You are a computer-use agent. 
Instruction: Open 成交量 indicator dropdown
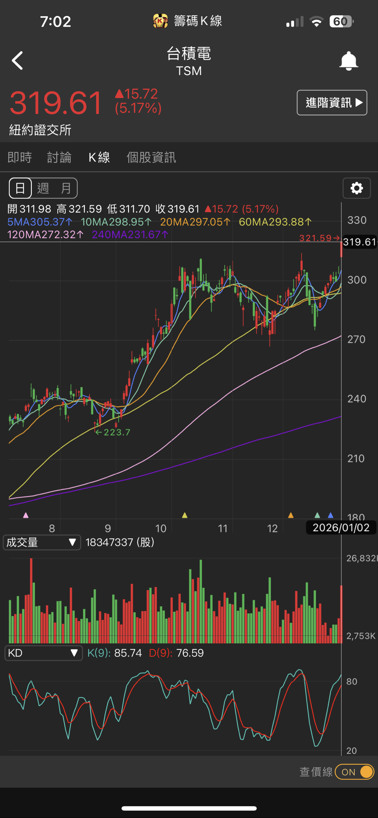pyautogui.click(x=42, y=542)
